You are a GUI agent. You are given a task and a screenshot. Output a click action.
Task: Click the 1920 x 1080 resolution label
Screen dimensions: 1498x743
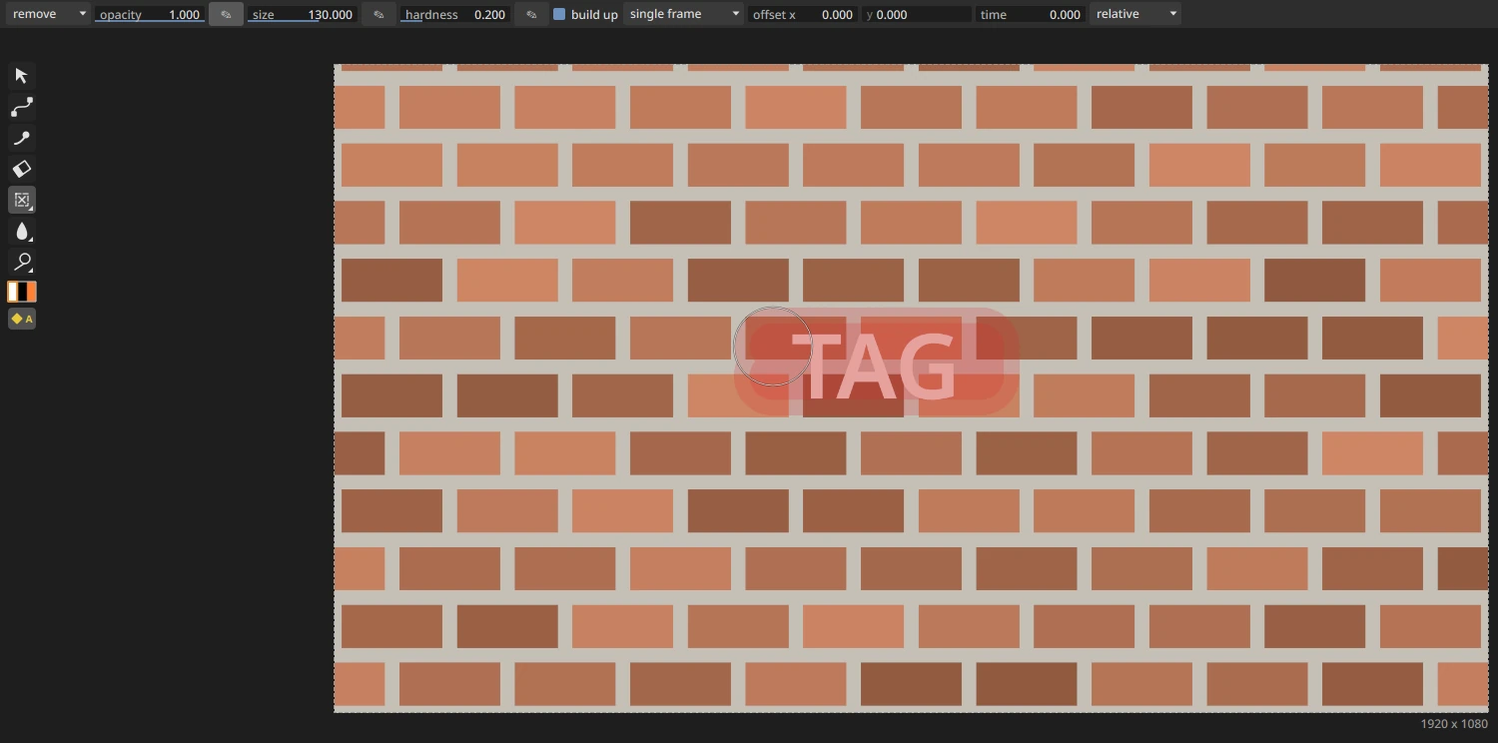coord(1453,724)
